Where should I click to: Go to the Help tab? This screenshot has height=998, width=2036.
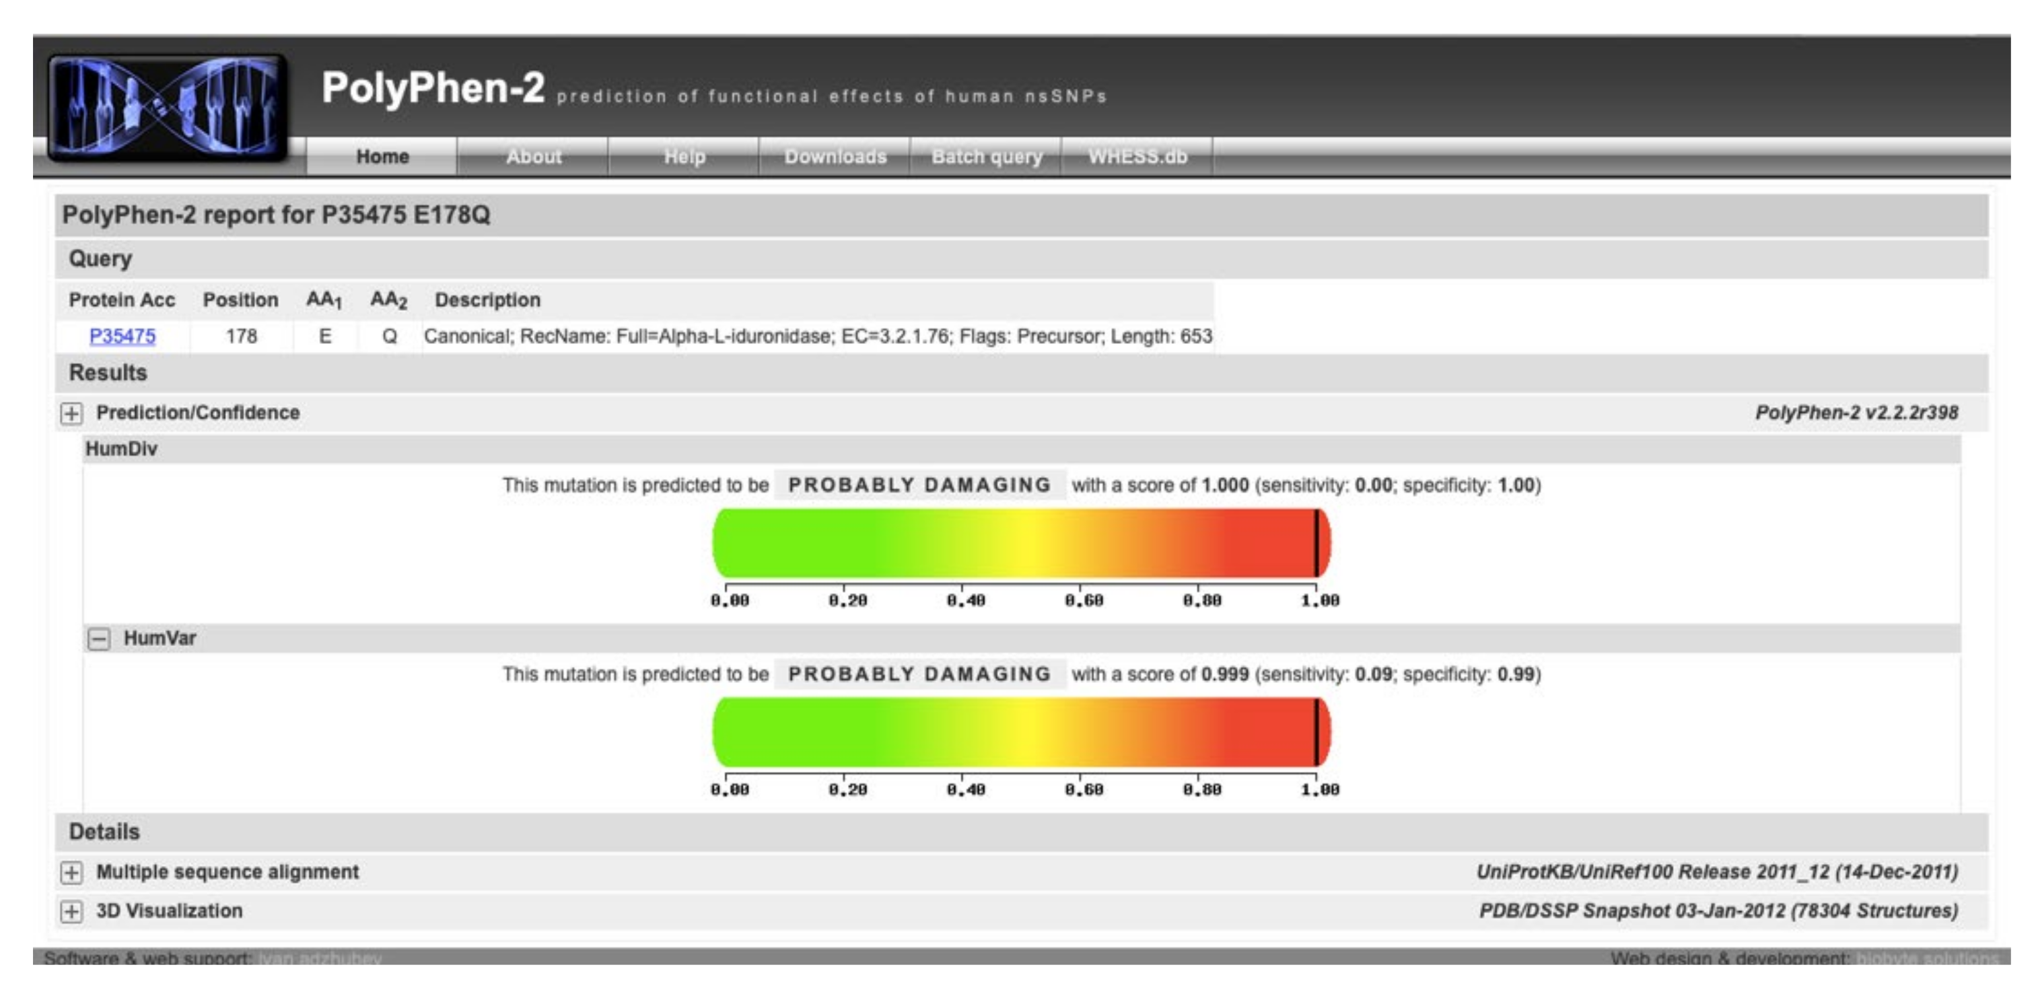point(684,156)
